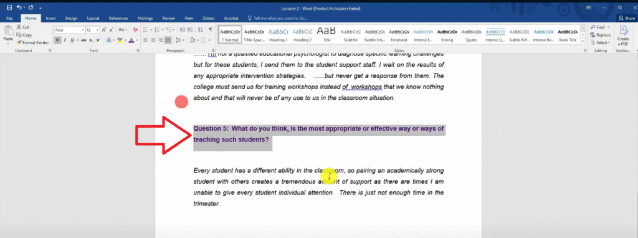Apply shading paint bucket color
Image resolution: width=638 pixels, height=238 pixels.
click(193, 40)
